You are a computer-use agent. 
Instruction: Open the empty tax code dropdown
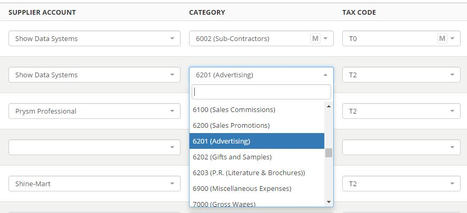point(401,147)
